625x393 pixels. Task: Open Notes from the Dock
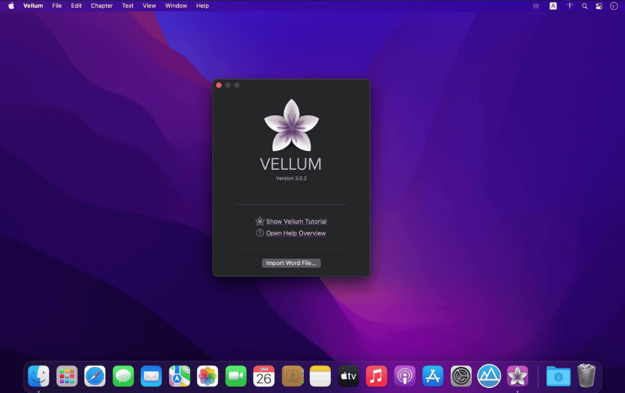[x=320, y=376]
